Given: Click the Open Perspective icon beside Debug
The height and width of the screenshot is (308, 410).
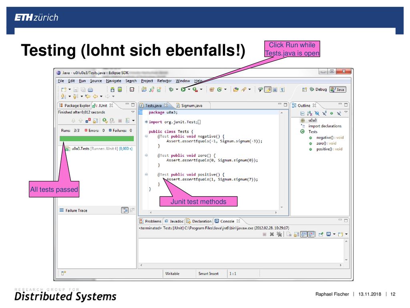Looking at the screenshot, I should click(x=304, y=89).
